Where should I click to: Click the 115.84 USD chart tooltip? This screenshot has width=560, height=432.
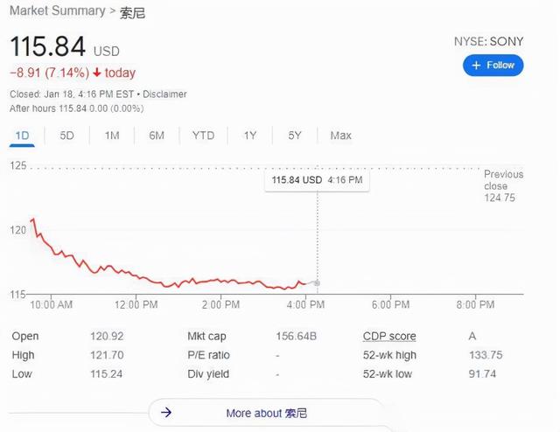tap(317, 180)
